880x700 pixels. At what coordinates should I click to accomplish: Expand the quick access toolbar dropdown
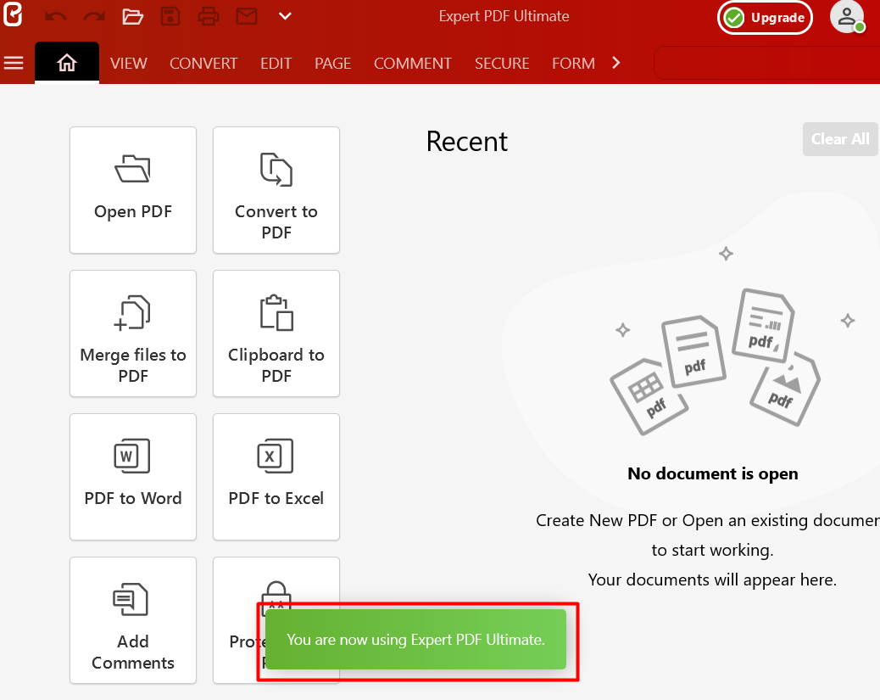[285, 16]
